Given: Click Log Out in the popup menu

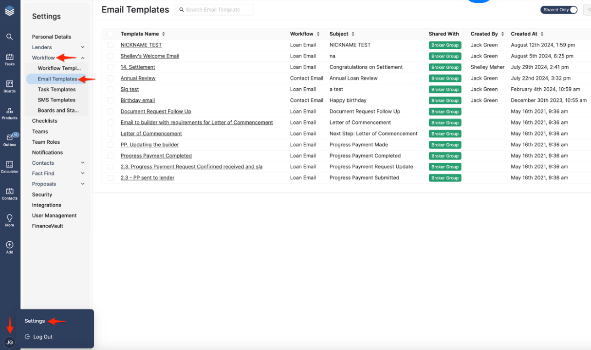Looking at the screenshot, I should [43, 337].
